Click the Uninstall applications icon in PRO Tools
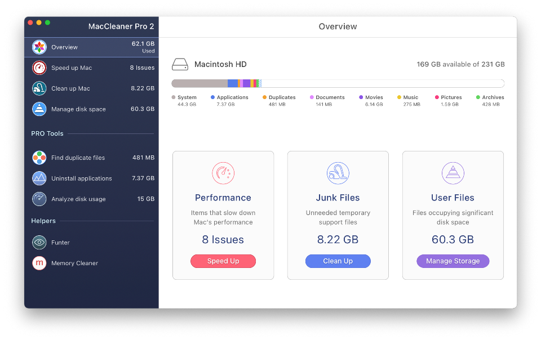 coord(39,178)
